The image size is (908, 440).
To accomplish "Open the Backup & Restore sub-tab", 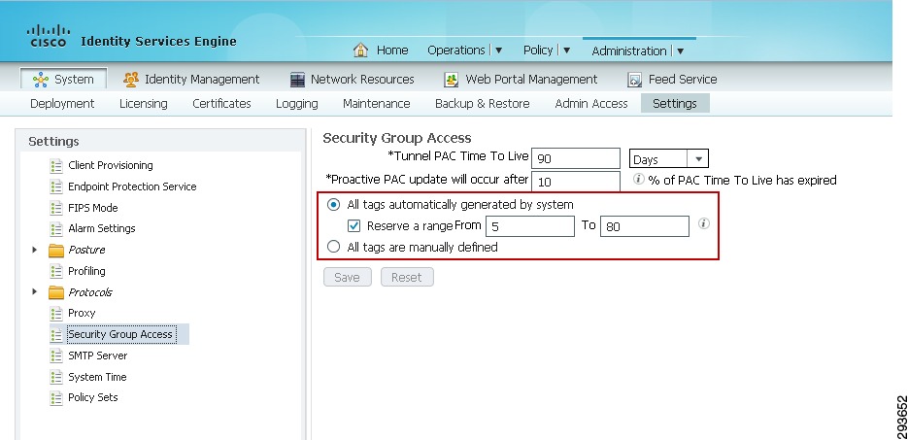I will [x=483, y=104].
